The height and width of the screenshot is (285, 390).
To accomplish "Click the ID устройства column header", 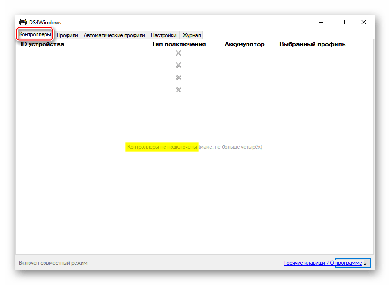I will tap(42, 44).
